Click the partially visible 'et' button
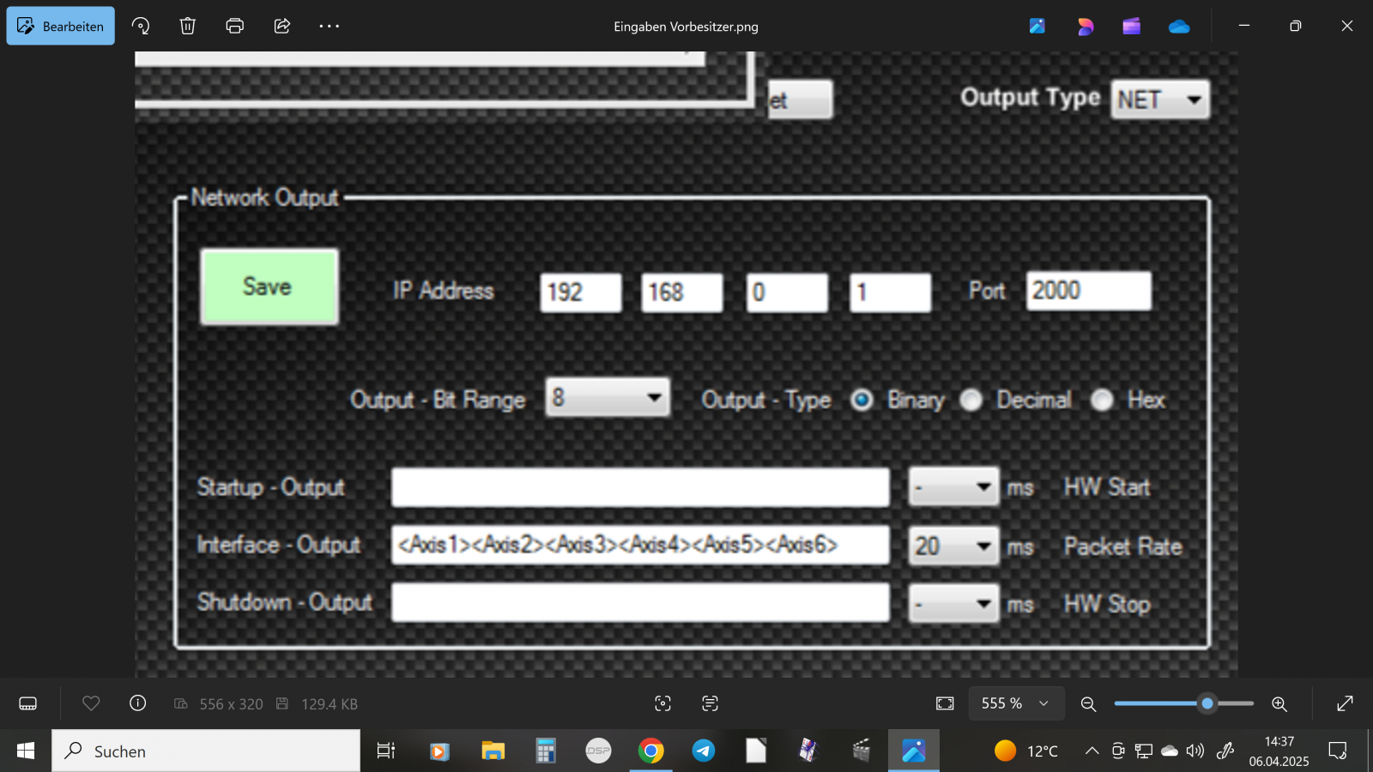The image size is (1373, 772). click(x=800, y=100)
